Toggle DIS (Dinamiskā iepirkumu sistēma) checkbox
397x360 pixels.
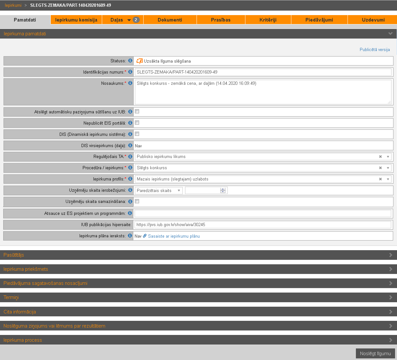tap(137, 134)
